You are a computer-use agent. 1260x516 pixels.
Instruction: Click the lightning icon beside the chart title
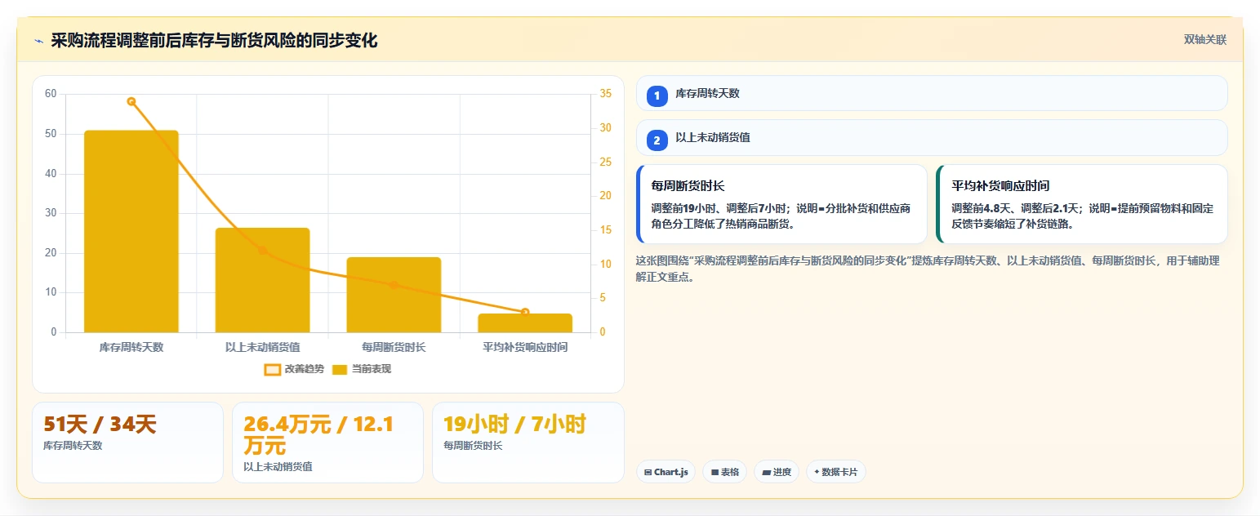point(38,41)
